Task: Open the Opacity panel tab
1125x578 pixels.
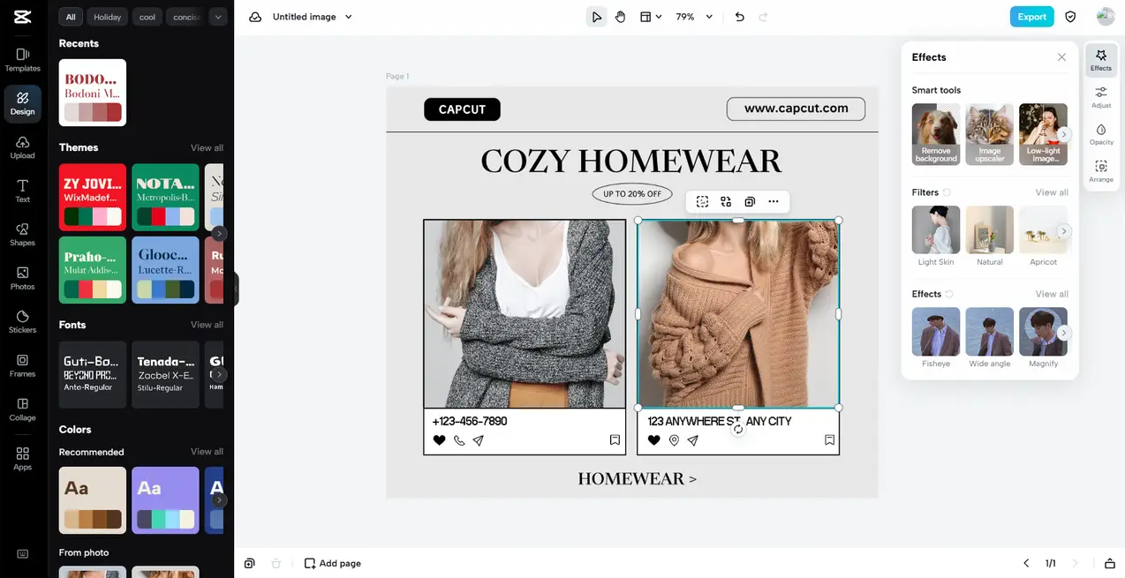Action: click(1101, 134)
